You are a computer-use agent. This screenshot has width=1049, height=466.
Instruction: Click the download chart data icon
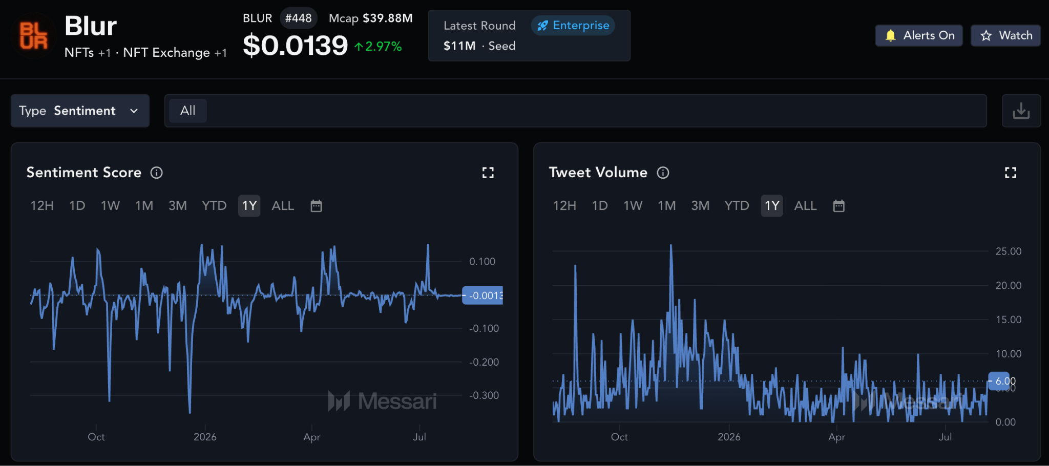tap(1021, 111)
